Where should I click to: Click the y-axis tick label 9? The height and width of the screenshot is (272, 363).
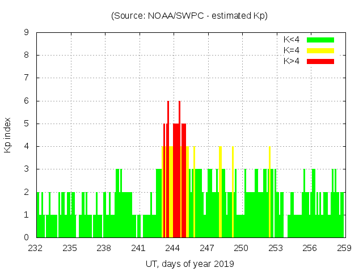27,33
